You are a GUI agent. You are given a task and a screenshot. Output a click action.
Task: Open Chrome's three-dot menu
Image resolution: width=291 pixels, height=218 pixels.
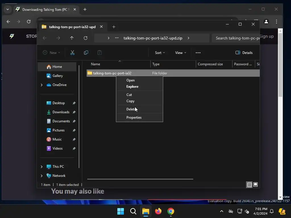click(x=276, y=22)
